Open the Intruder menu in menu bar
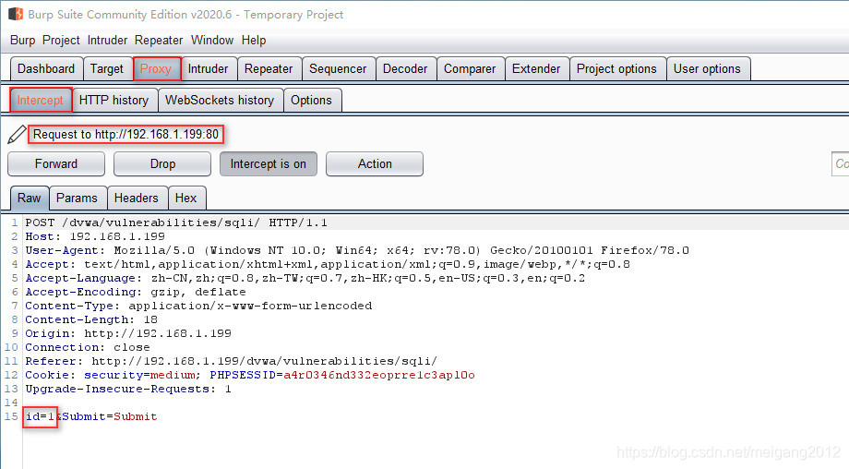The height and width of the screenshot is (469, 849). [x=107, y=40]
